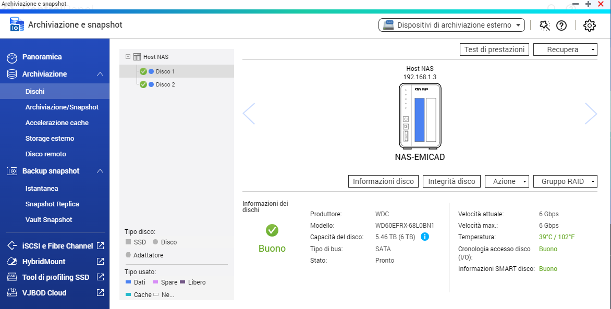Expand the Recupera dropdown
611x309 pixels.
click(x=565, y=50)
